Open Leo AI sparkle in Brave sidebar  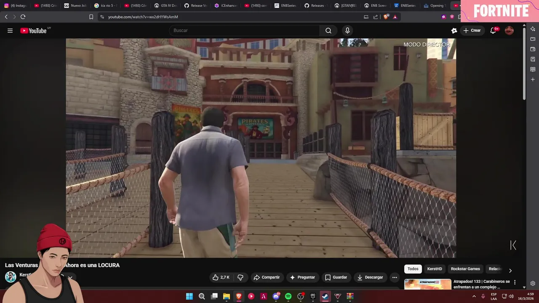533,29
